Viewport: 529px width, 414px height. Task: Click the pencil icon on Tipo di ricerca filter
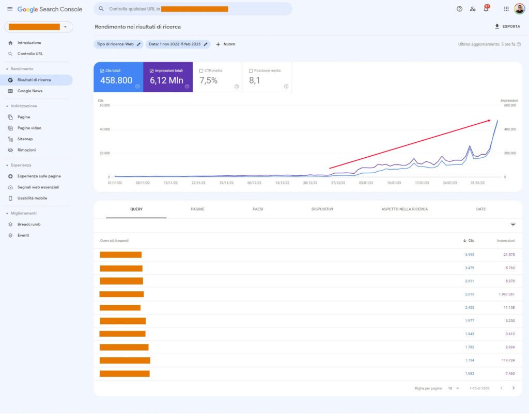pos(139,44)
